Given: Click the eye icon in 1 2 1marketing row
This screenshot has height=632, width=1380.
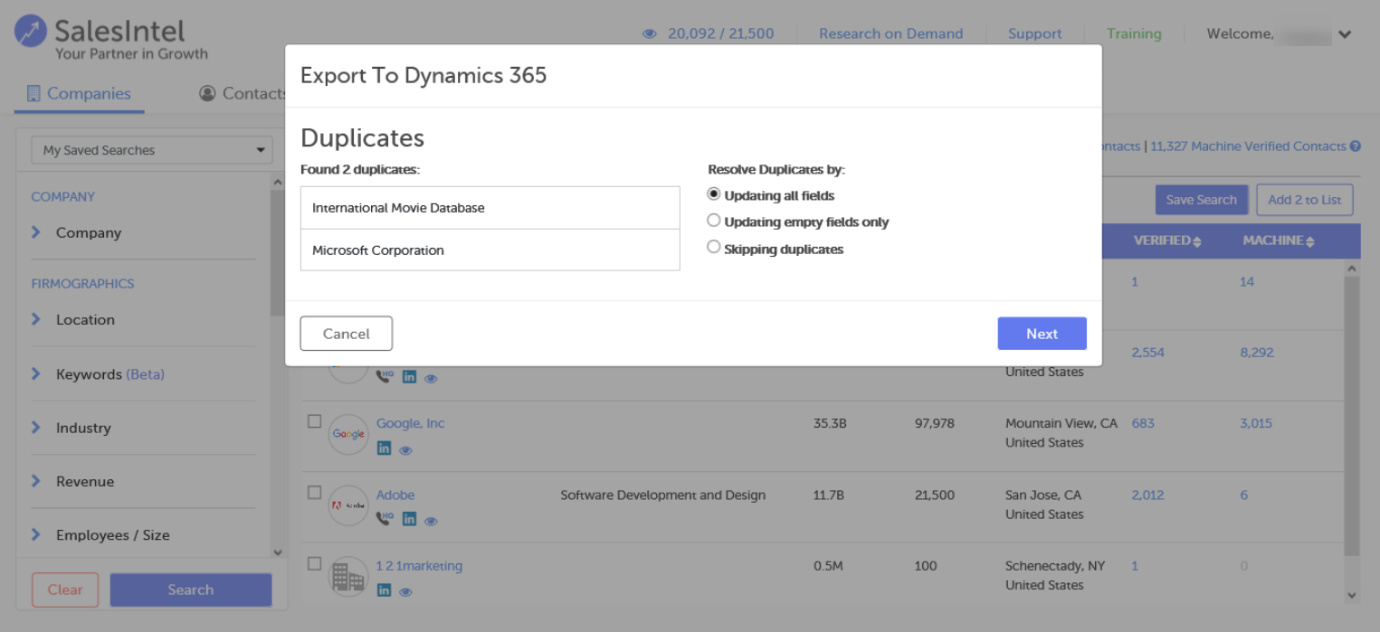Looking at the screenshot, I should tap(405, 592).
